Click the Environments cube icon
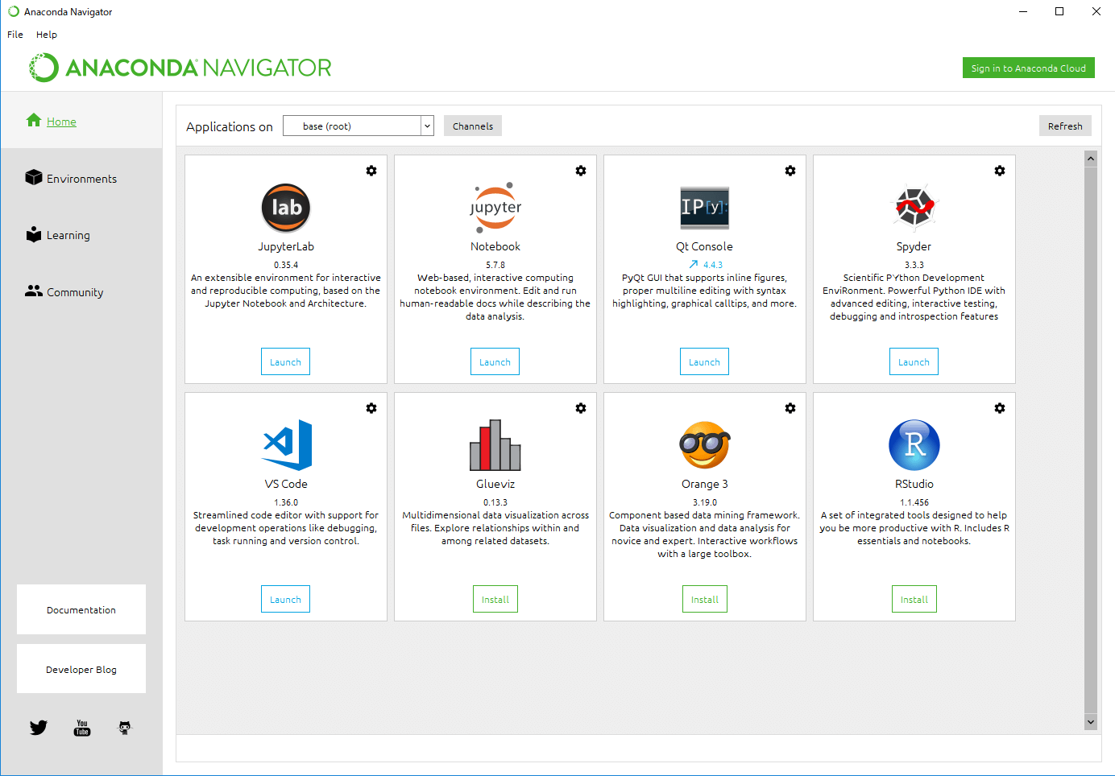 click(x=34, y=177)
